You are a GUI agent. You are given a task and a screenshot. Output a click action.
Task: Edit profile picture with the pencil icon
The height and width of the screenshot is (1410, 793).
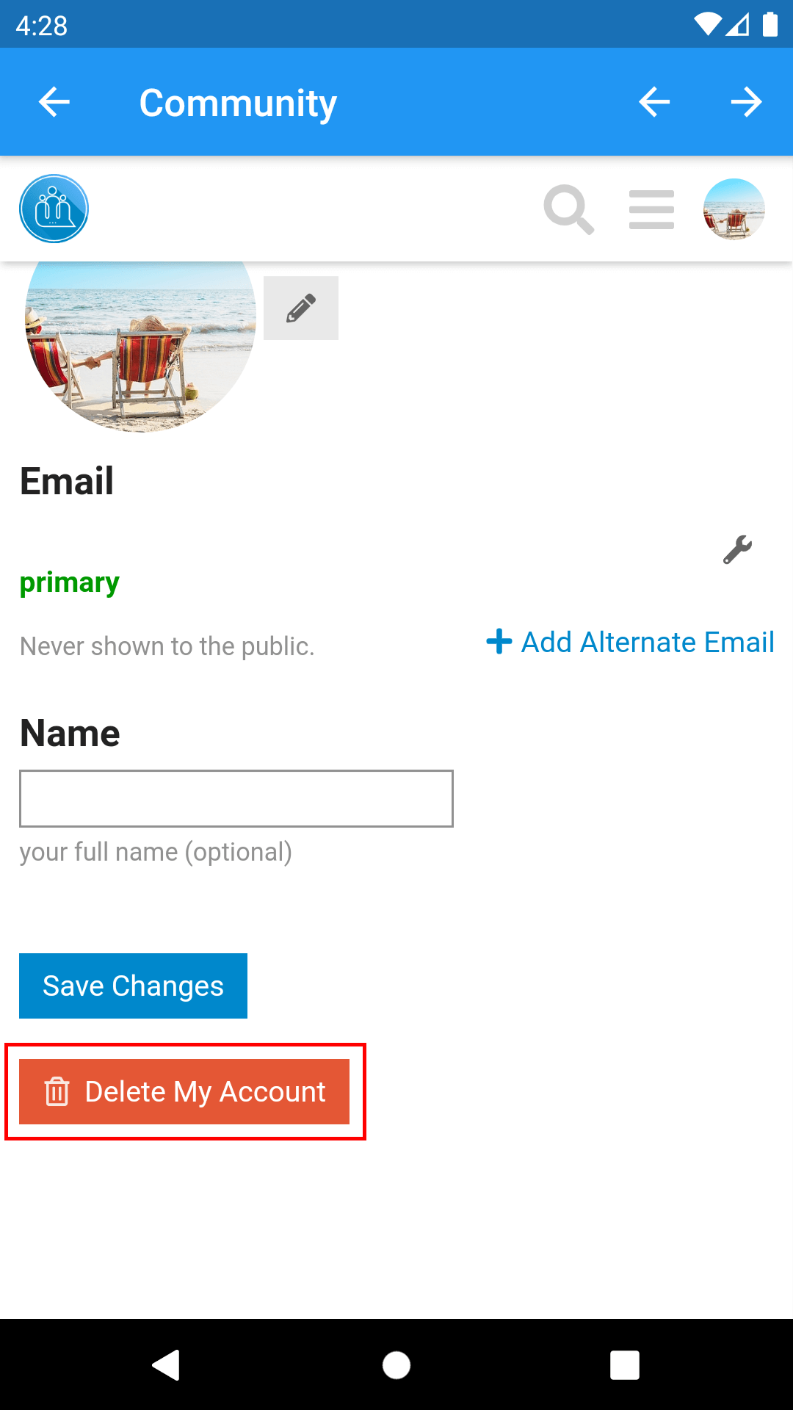(x=301, y=308)
